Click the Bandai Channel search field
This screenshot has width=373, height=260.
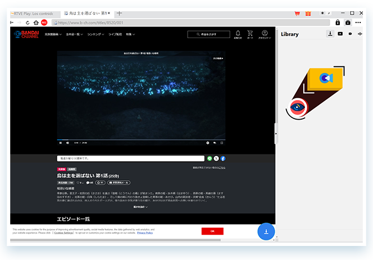pos(208,34)
